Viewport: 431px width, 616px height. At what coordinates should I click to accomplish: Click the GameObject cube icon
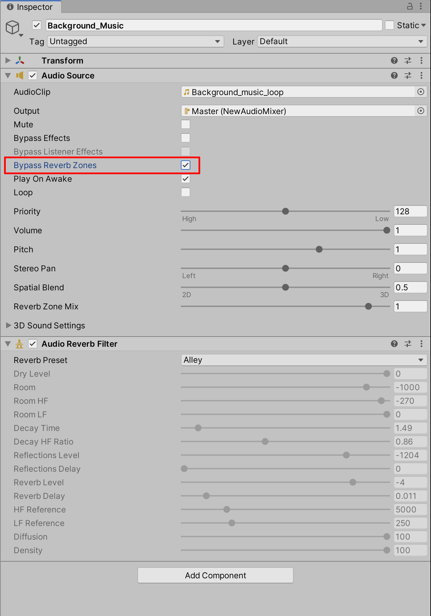tap(13, 27)
